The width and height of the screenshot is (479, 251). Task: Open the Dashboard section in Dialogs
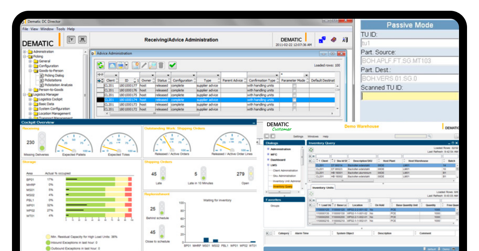[278, 160]
